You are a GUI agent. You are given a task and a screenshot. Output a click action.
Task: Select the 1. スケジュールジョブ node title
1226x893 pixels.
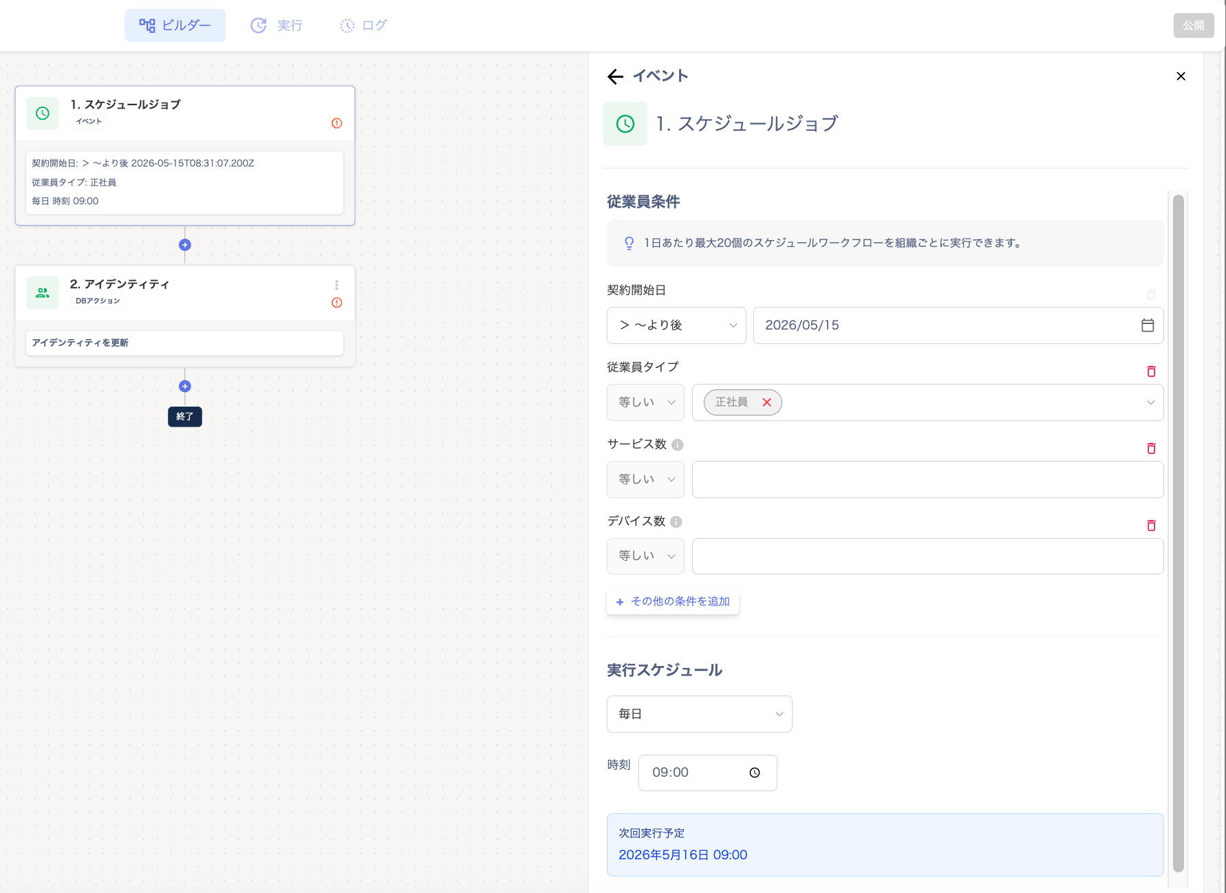[x=125, y=105]
